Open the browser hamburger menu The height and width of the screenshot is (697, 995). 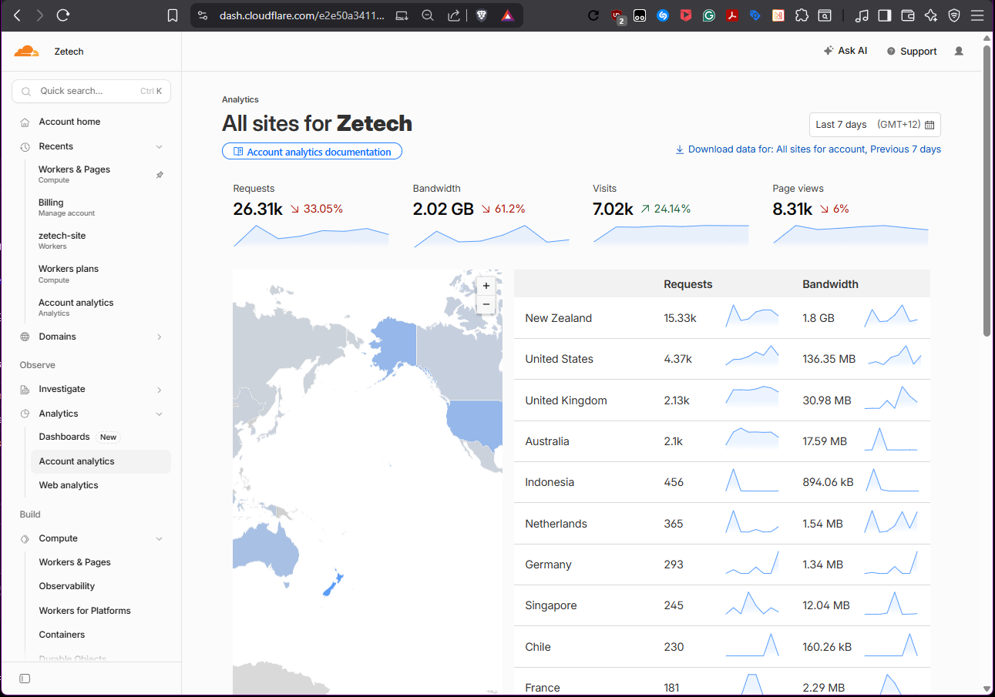point(977,15)
